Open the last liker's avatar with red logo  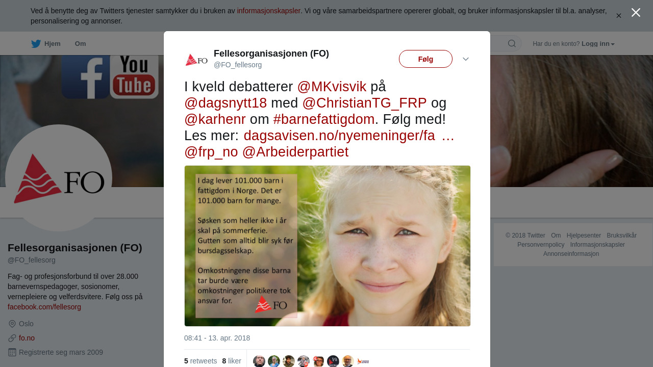(x=363, y=361)
